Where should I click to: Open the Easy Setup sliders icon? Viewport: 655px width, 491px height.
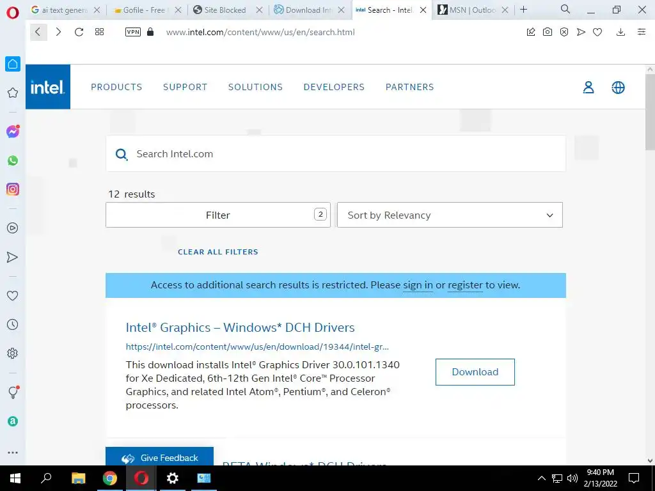(x=642, y=32)
